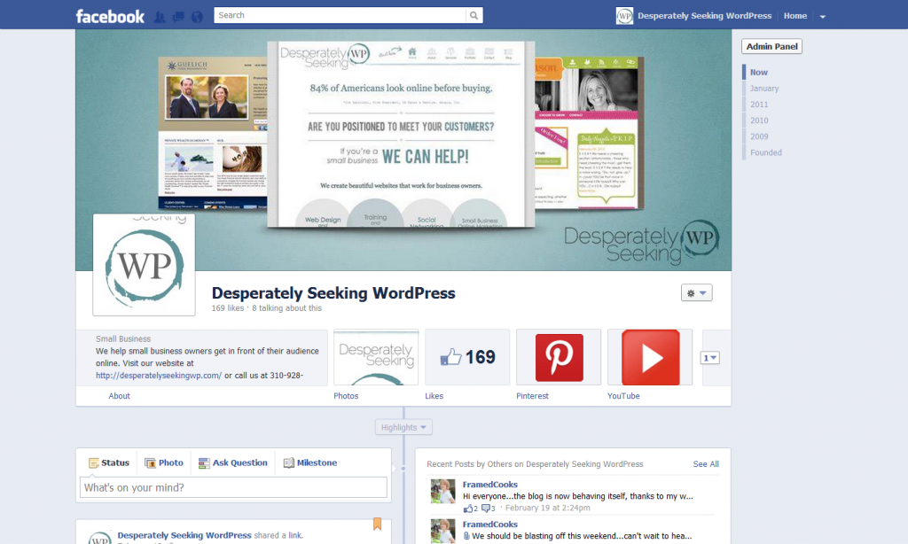Click the orange bookmark ribbon on post

pyautogui.click(x=377, y=524)
